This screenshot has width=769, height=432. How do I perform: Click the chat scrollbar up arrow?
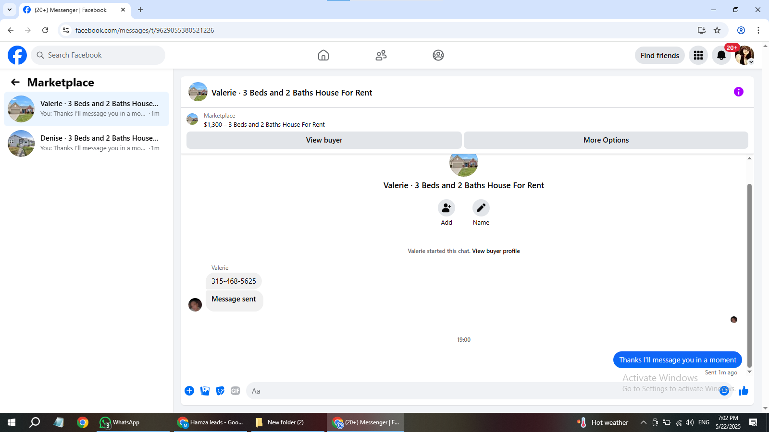click(749, 158)
